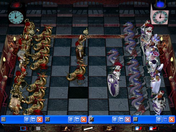This screenshot has width=176, height=132.
Task: Click the blue icon with red up-arrow
Action: (138, 128)
